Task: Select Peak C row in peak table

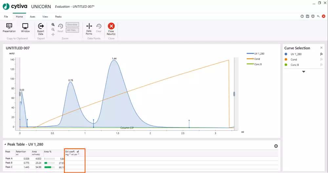Action: pyautogui.click(x=141, y=167)
